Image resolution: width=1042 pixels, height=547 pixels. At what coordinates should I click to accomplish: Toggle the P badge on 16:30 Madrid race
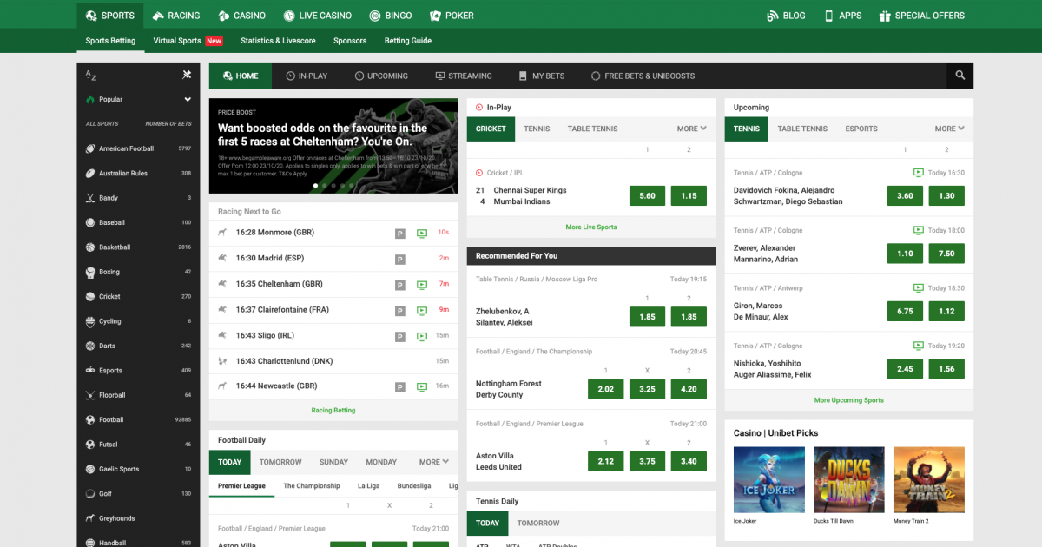pyautogui.click(x=400, y=258)
